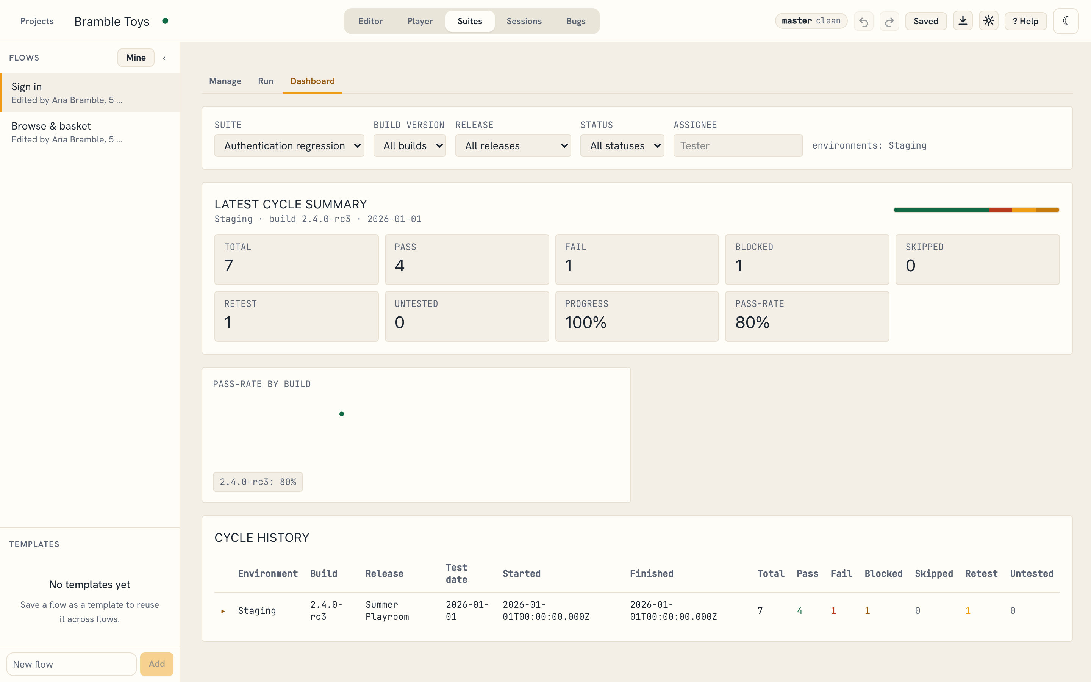Click the download icon in the top bar
Viewport: 1091px width, 682px height.
pos(963,21)
